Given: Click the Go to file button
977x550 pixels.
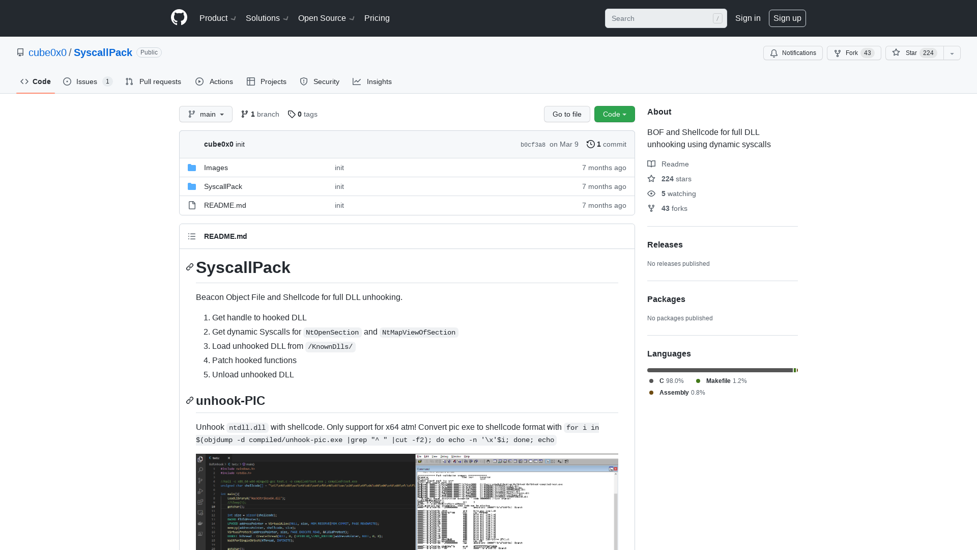Looking at the screenshot, I should tap(567, 114).
